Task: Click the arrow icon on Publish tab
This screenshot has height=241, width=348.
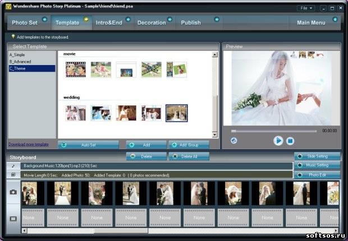Action: (x=217, y=20)
